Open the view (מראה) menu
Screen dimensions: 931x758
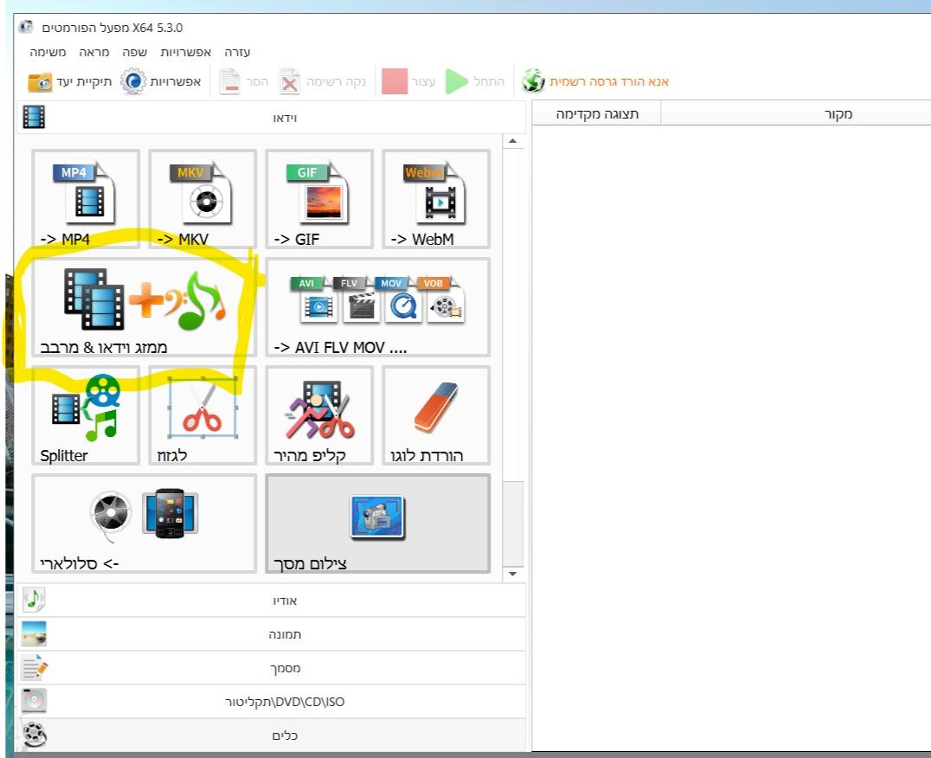(x=93, y=52)
